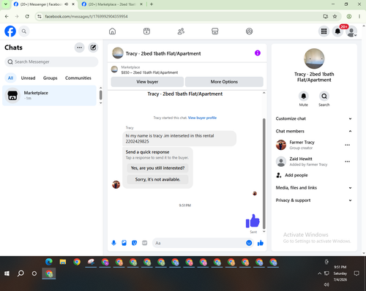Click the browser address bar URL

86,16
